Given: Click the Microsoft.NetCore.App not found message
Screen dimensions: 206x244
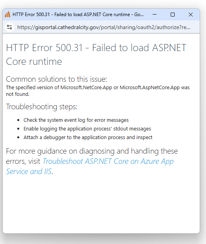Looking at the screenshot, I should [98, 91].
